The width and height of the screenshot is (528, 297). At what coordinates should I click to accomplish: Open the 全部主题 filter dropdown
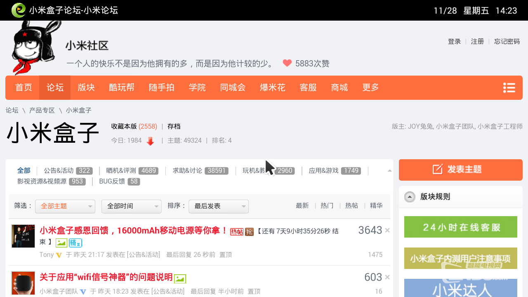click(x=65, y=206)
